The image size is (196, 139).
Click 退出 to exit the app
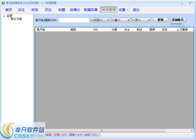coord(136,10)
